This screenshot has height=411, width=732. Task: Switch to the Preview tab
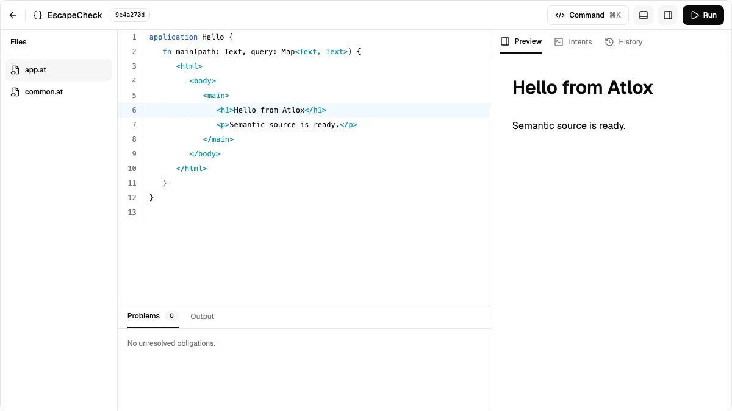tap(521, 41)
